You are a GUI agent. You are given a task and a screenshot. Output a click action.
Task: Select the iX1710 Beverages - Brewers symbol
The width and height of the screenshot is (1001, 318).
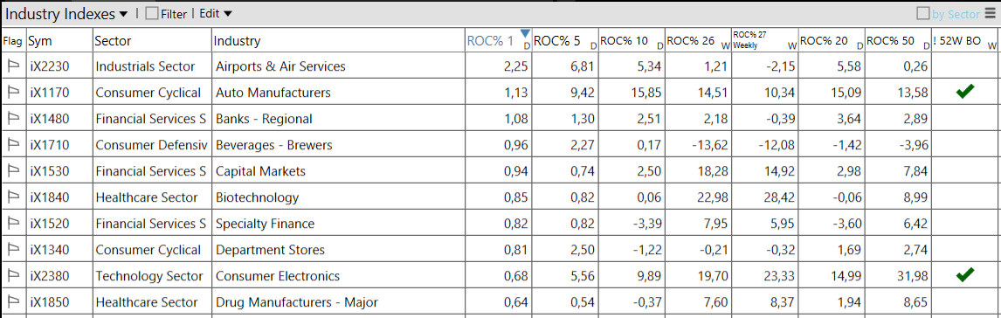pos(48,145)
